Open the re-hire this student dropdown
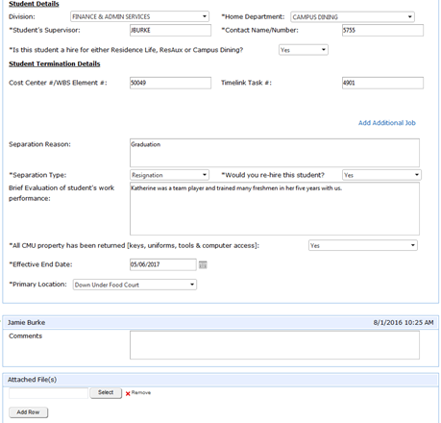Viewport: 441px width, 423px height. click(x=381, y=175)
